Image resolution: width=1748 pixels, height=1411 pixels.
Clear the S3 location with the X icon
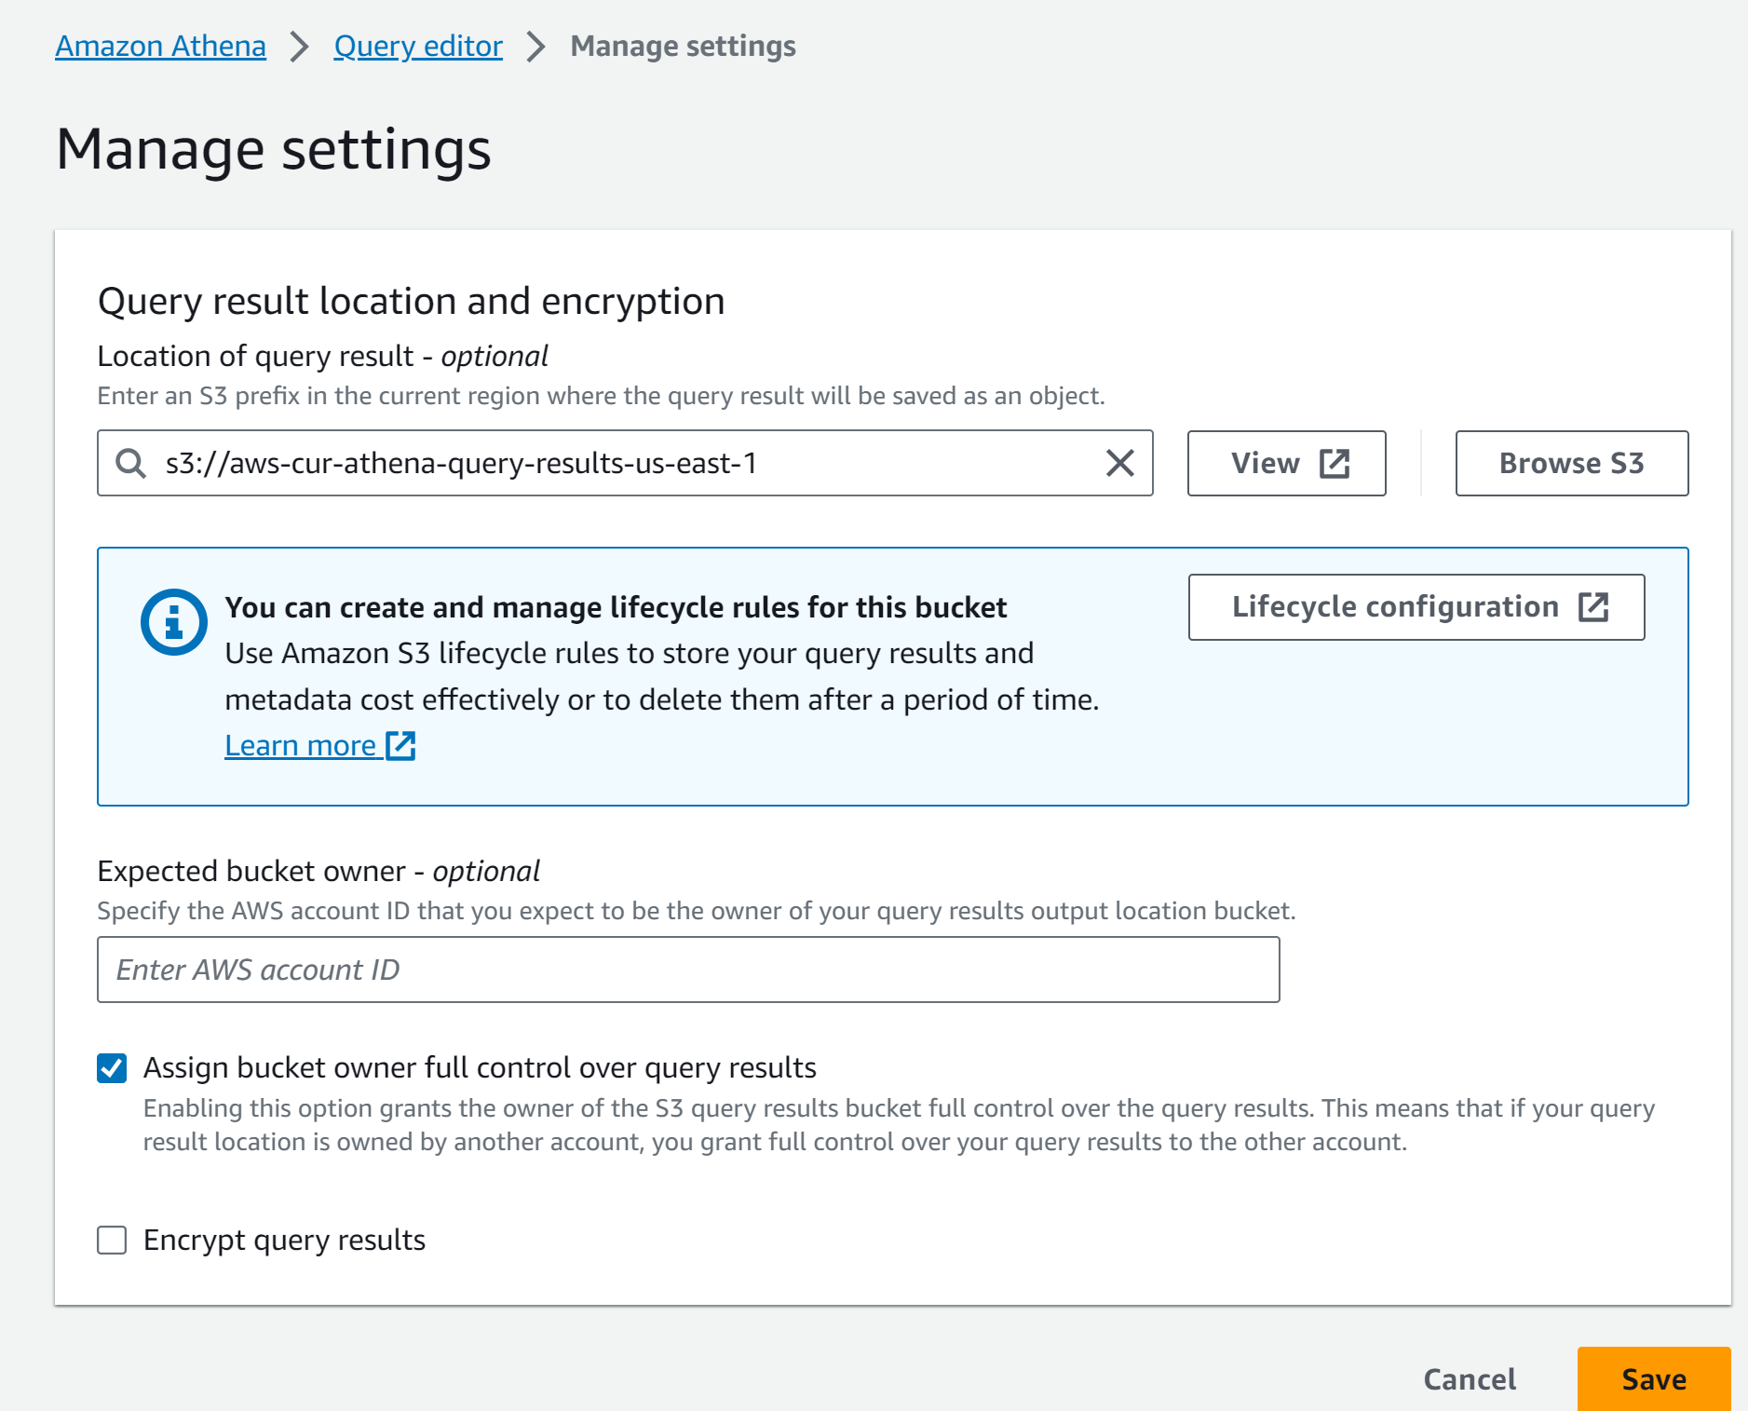tap(1118, 463)
